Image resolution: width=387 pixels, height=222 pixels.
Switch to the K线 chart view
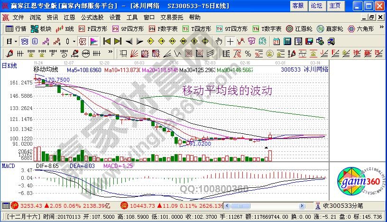pos(65,28)
